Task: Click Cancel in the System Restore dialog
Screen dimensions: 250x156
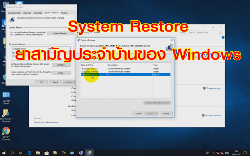Action: point(166,113)
